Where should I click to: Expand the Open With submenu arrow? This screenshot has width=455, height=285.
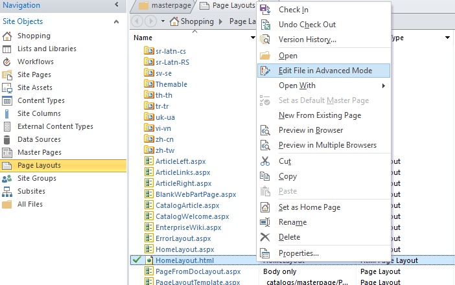[x=384, y=85]
